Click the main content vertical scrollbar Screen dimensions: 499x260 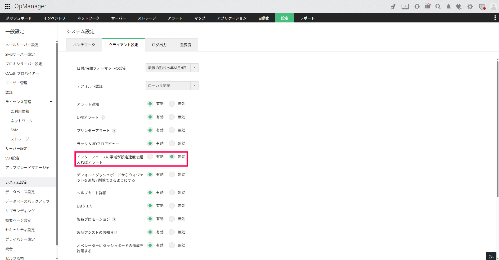click(x=498, y=129)
